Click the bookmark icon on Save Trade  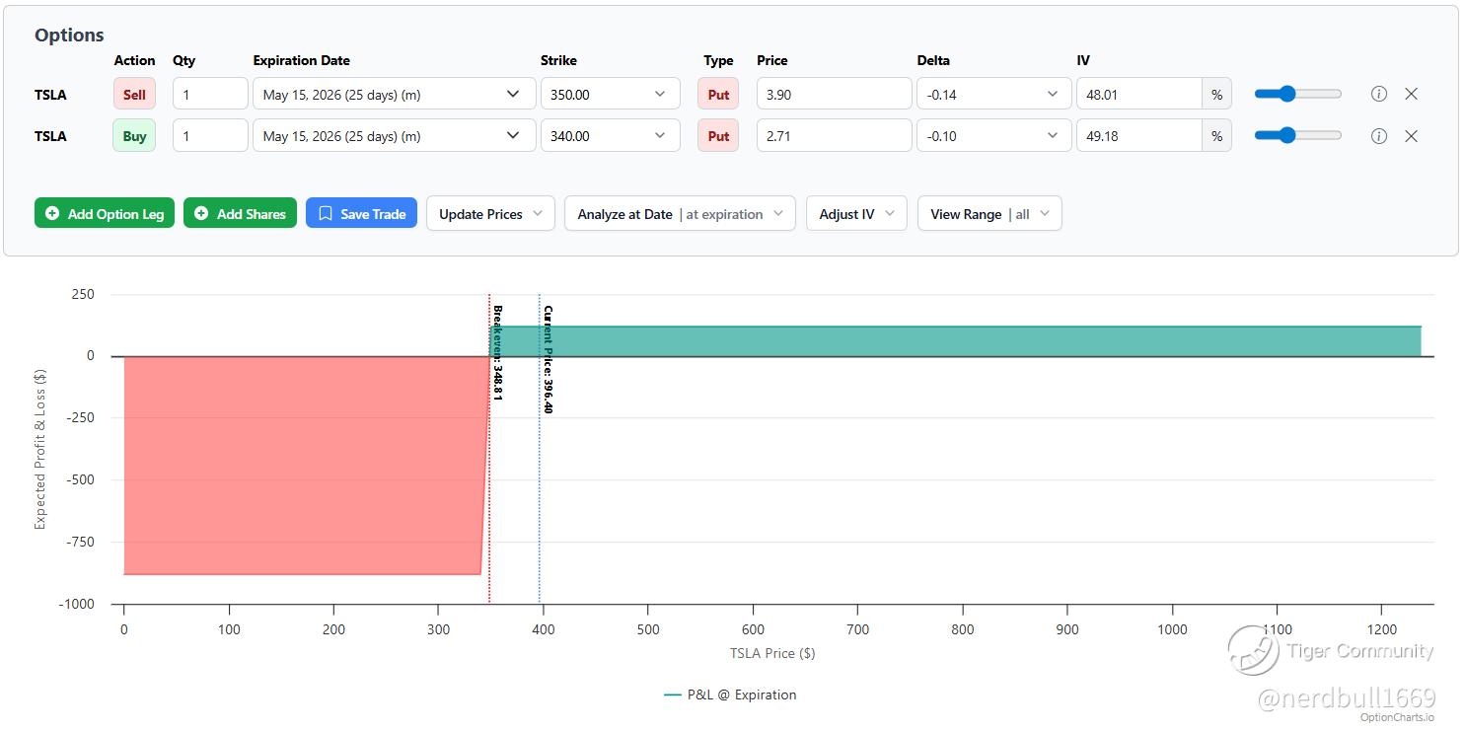pos(326,213)
